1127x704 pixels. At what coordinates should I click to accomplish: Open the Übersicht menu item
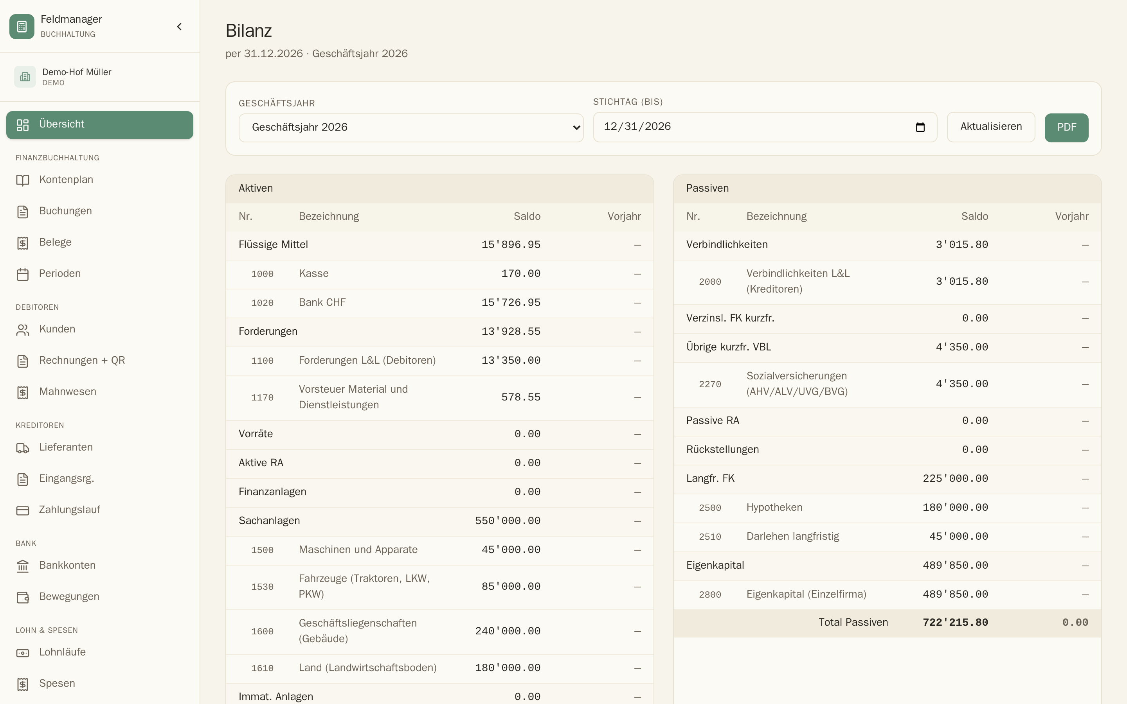(x=100, y=125)
